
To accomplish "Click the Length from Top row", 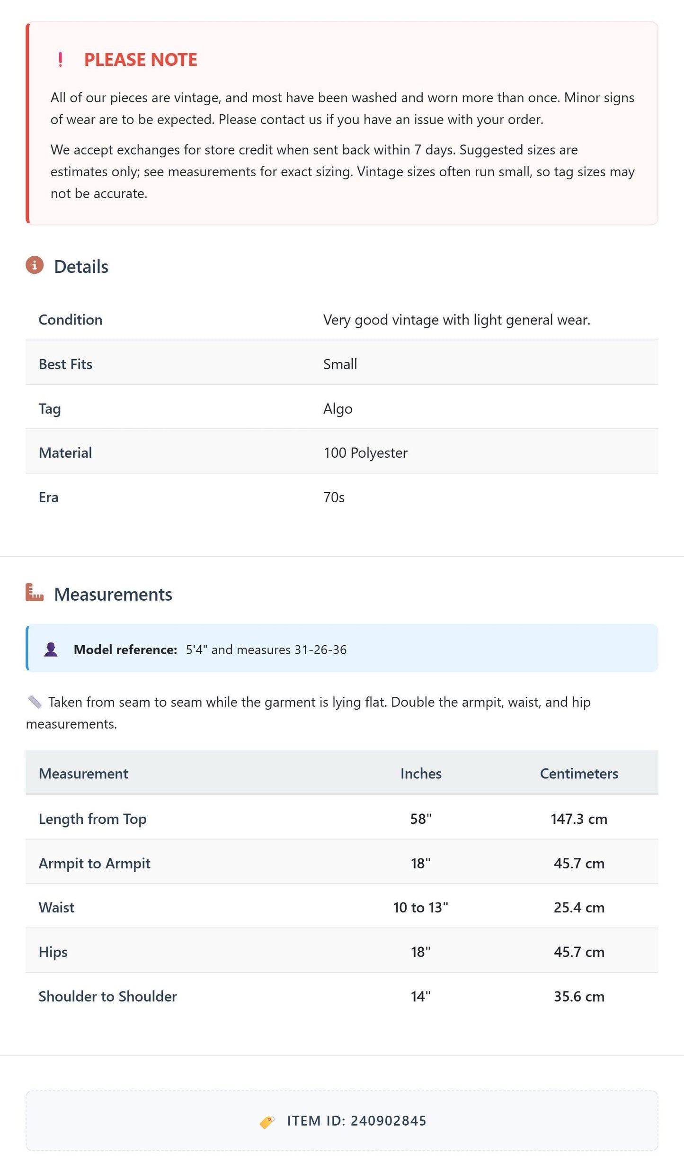I will [x=342, y=818].
